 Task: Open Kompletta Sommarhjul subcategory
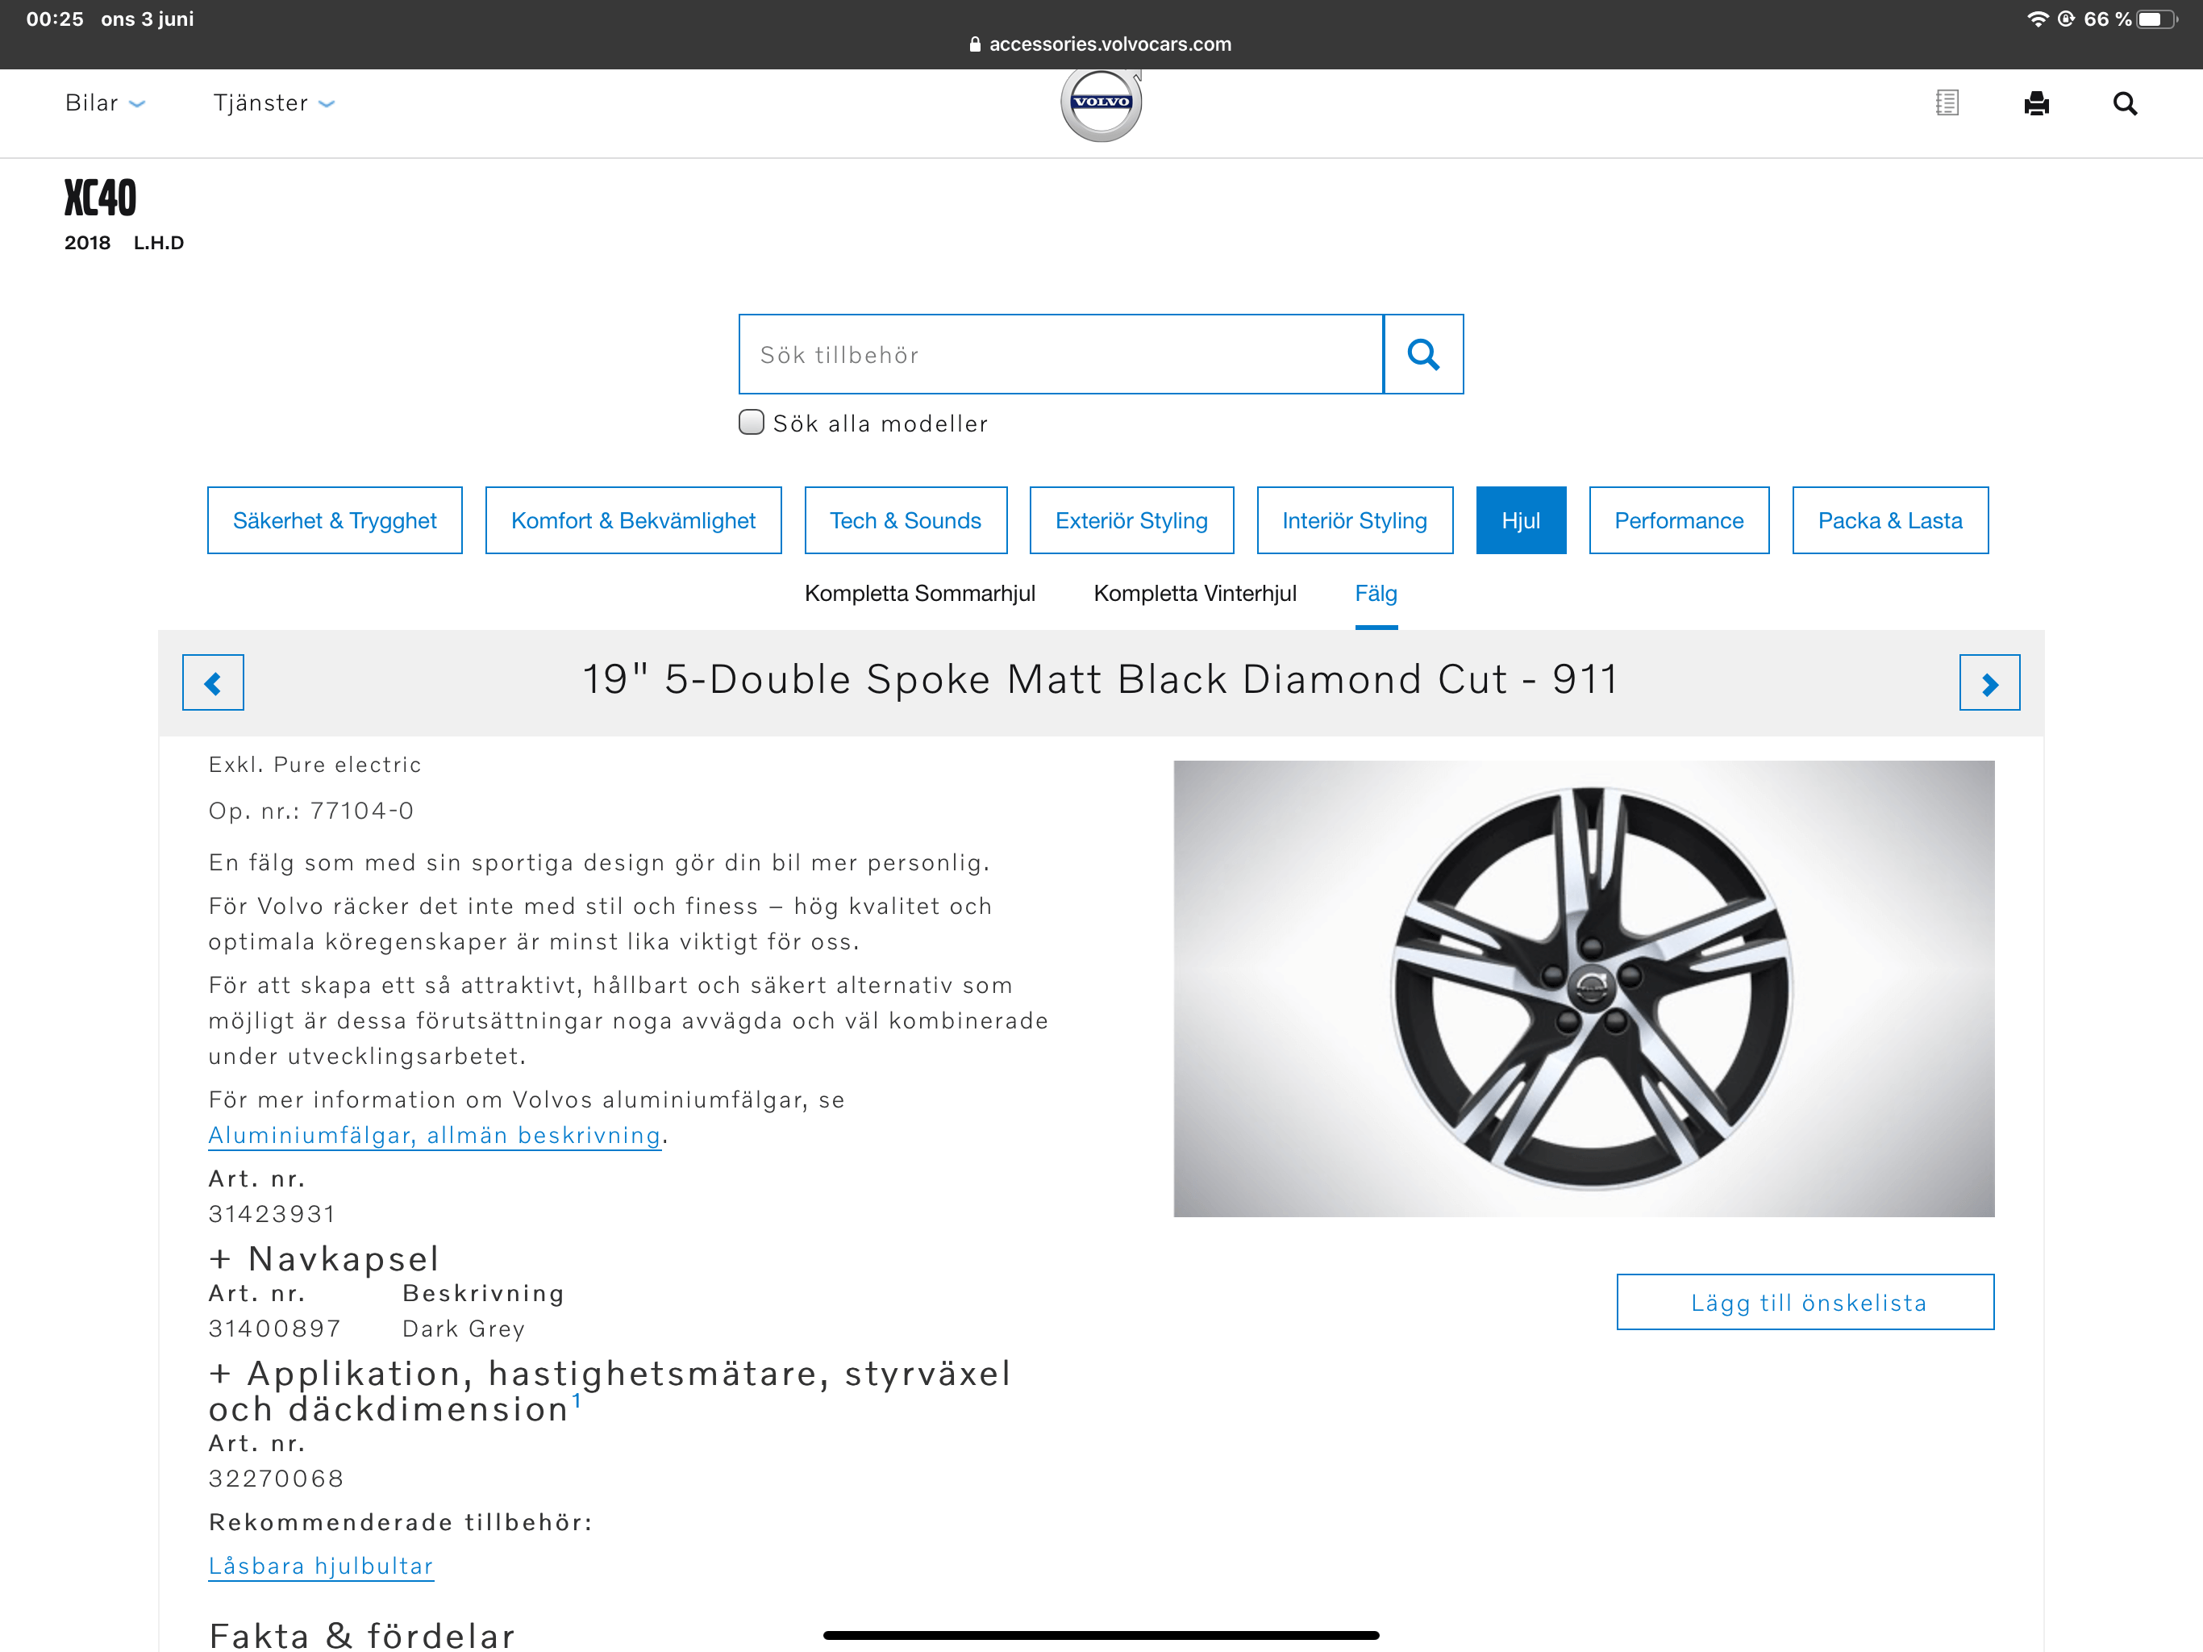coord(920,593)
